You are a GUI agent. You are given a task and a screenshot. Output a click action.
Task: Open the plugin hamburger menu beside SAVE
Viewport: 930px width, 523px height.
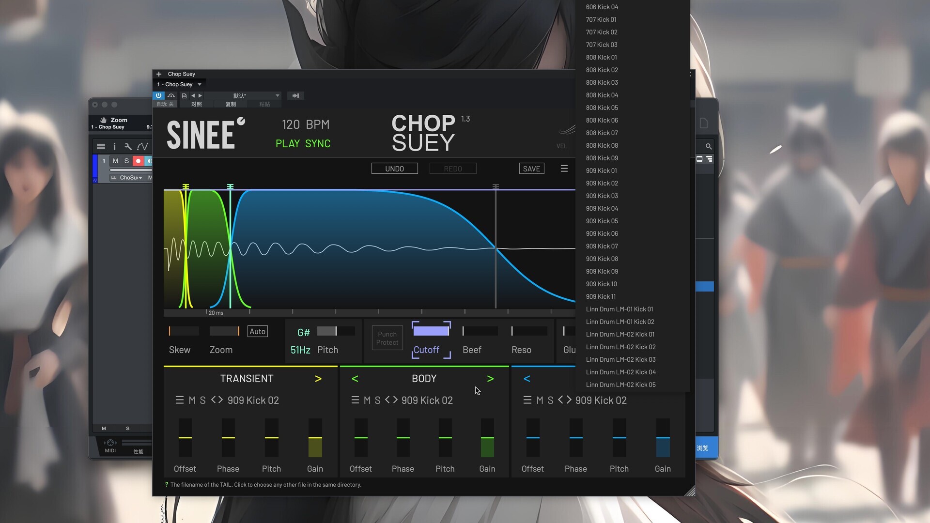pyautogui.click(x=564, y=169)
